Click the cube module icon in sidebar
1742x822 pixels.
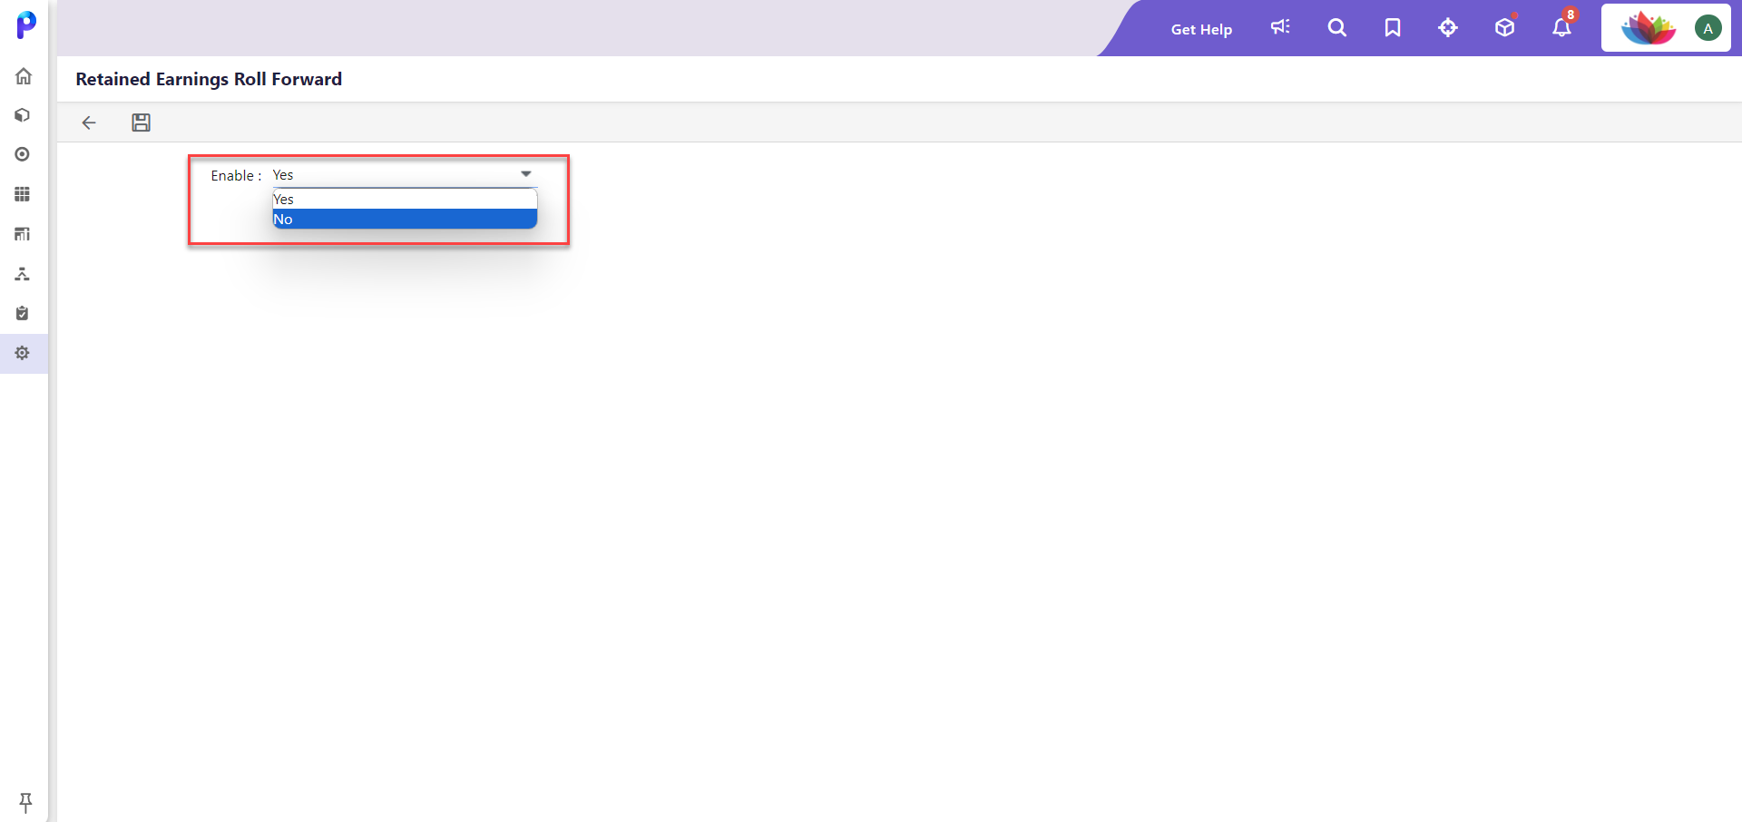[23, 115]
